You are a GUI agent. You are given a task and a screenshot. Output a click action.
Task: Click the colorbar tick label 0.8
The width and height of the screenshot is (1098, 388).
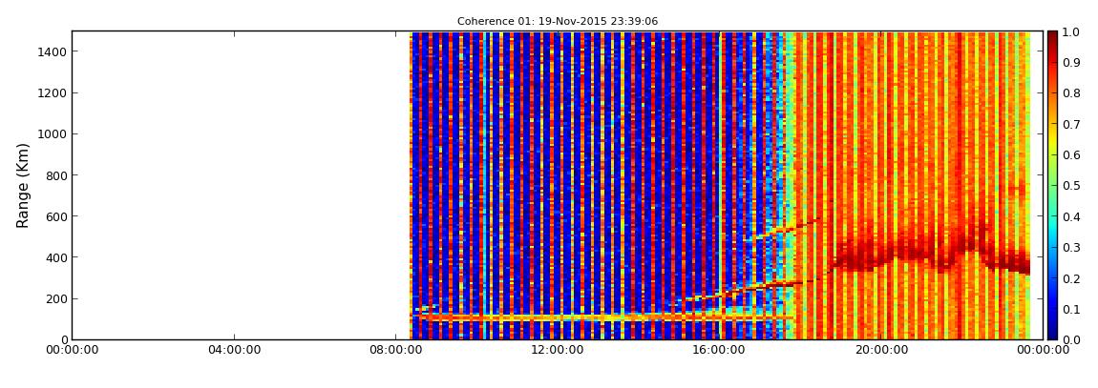click(1072, 93)
